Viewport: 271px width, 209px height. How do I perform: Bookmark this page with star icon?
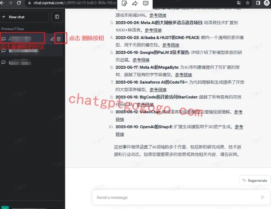248,3
